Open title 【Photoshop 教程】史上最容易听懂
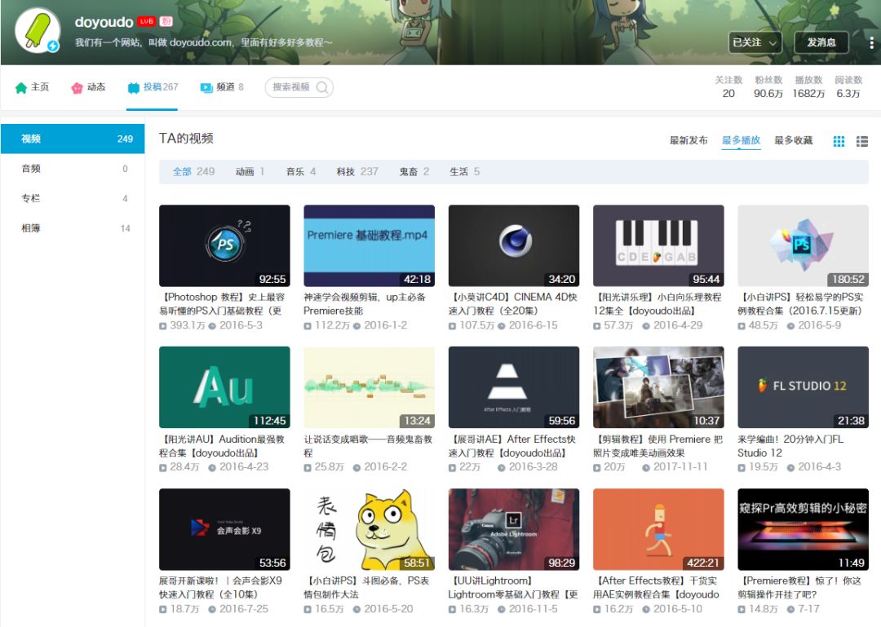This screenshot has width=881, height=627. [223, 304]
